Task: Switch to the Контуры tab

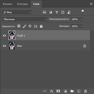Action: tap(22, 4)
